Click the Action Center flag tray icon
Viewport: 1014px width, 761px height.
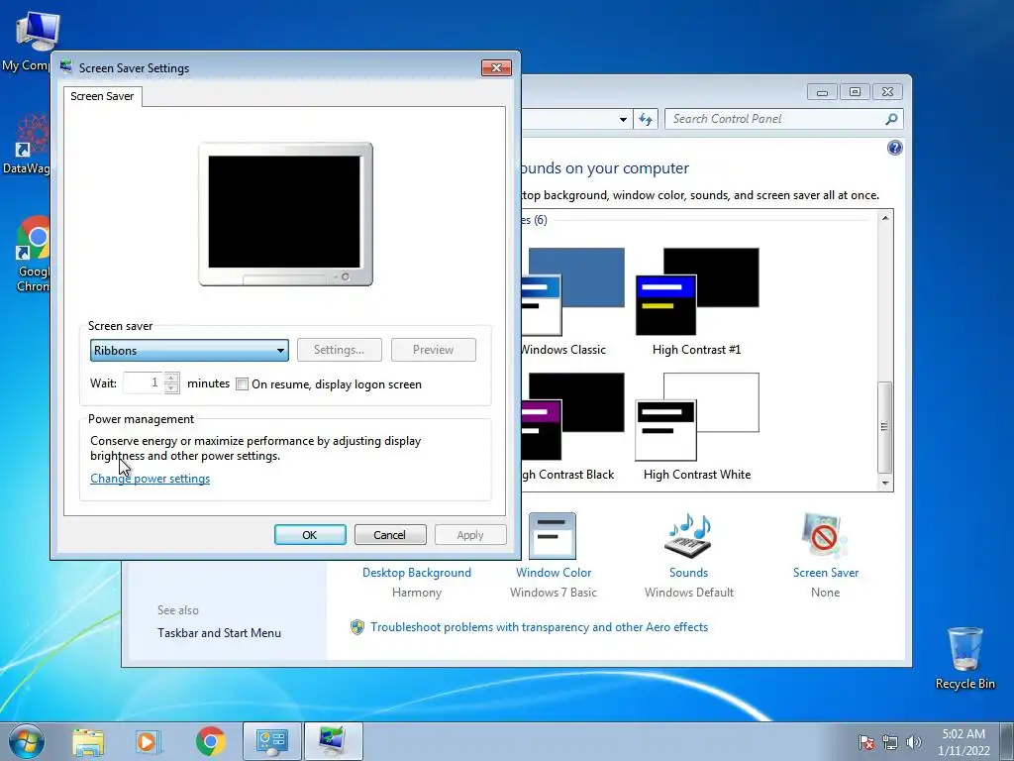pyautogui.click(x=865, y=742)
